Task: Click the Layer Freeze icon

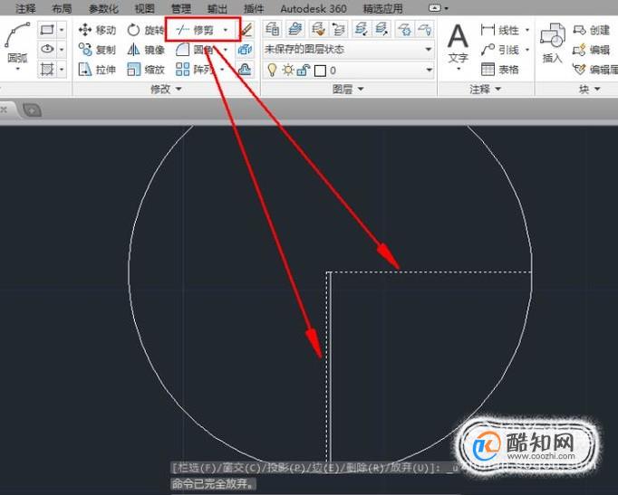Action: [404, 30]
